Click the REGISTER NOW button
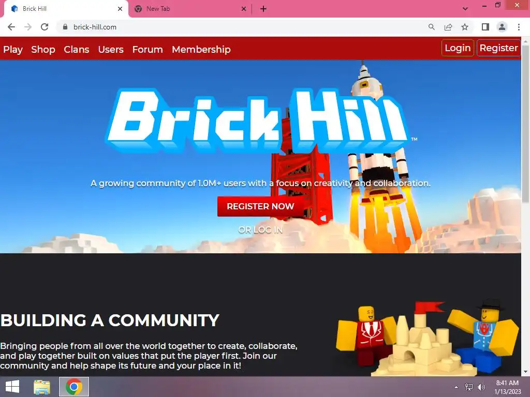530x397 pixels. coord(260,206)
